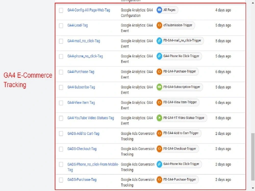Click the play icon on FB-GA4-YT Video Status-Trigger
The height and width of the screenshot is (191, 255).
pyautogui.click(x=159, y=118)
